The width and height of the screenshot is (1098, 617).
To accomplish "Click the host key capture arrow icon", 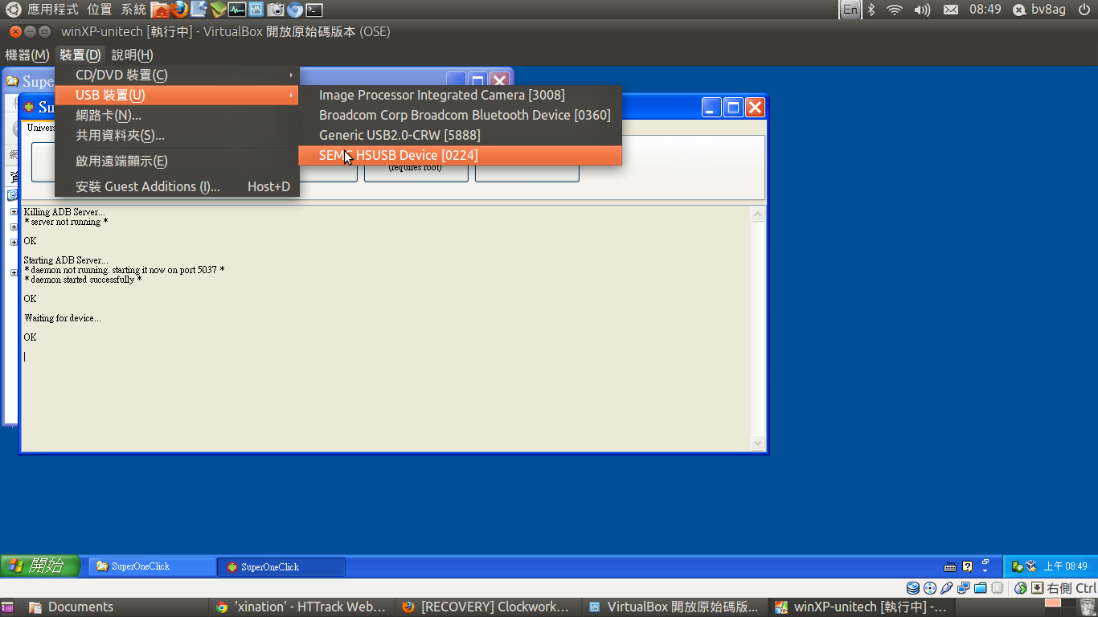I will pos(1038,588).
